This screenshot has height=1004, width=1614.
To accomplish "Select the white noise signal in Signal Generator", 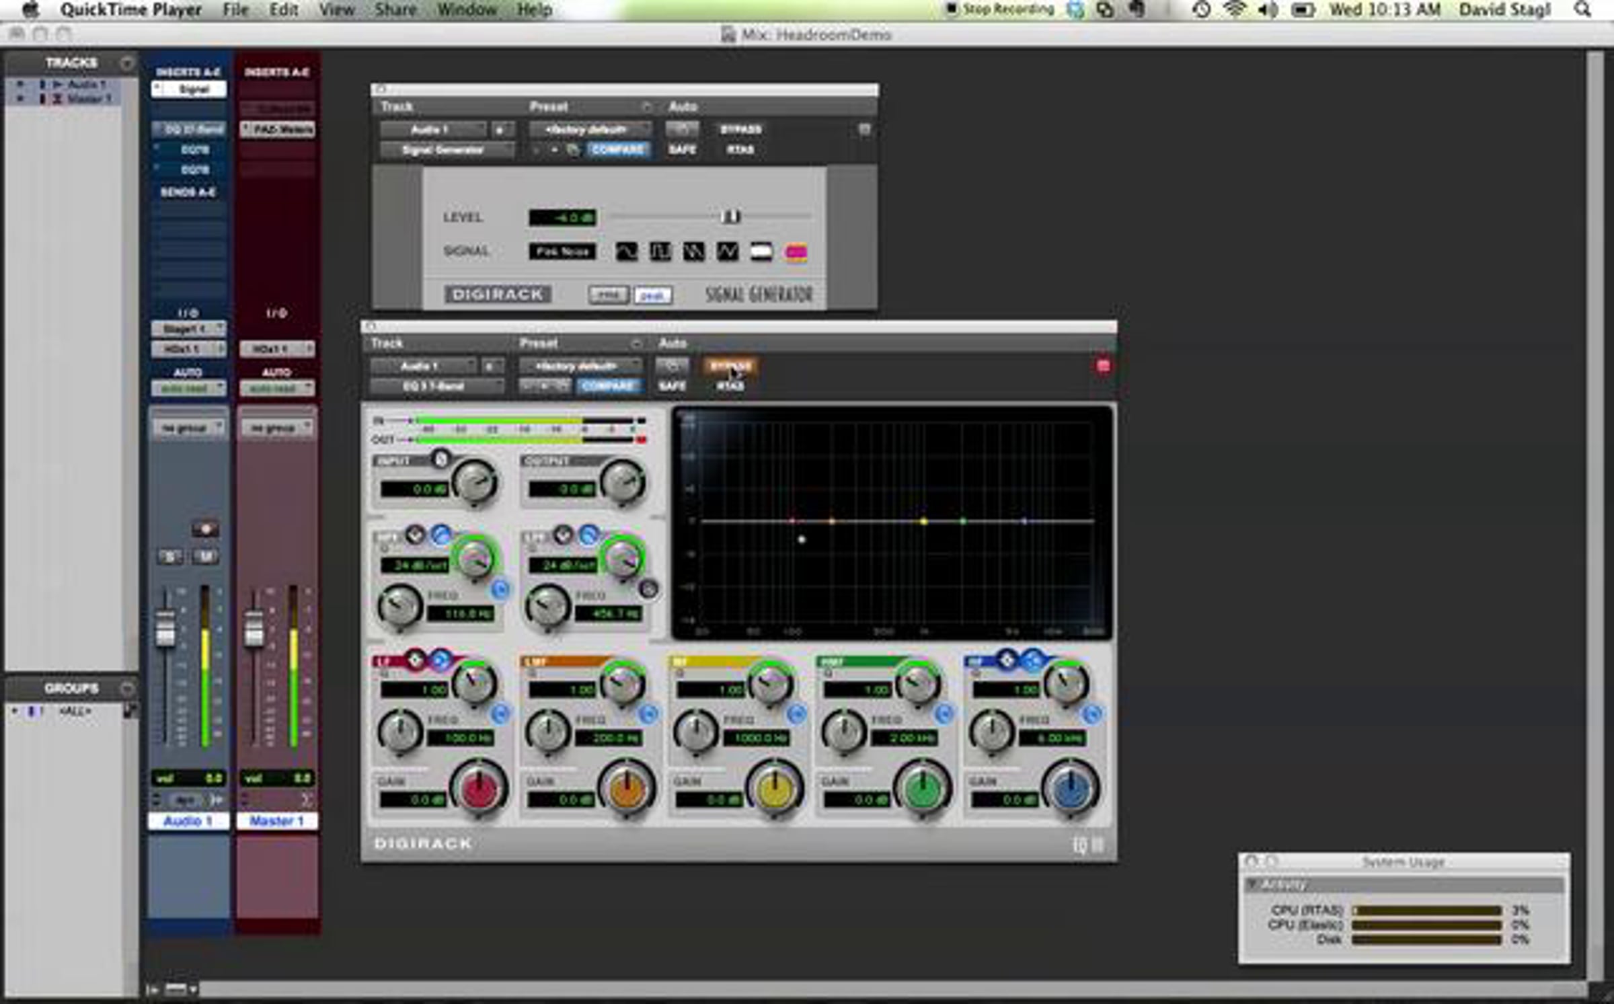I will coord(761,252).
